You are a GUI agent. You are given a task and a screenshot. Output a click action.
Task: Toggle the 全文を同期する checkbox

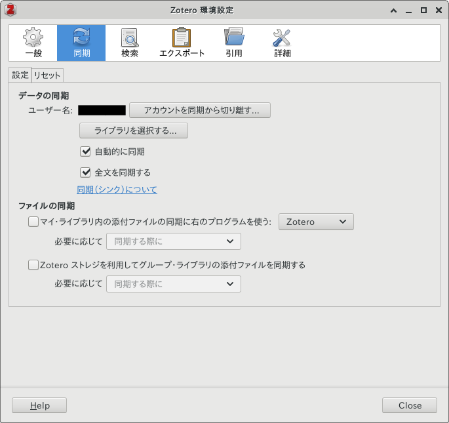coord(85,172)
